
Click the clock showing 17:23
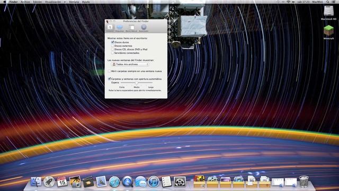(x=304, y=2)
